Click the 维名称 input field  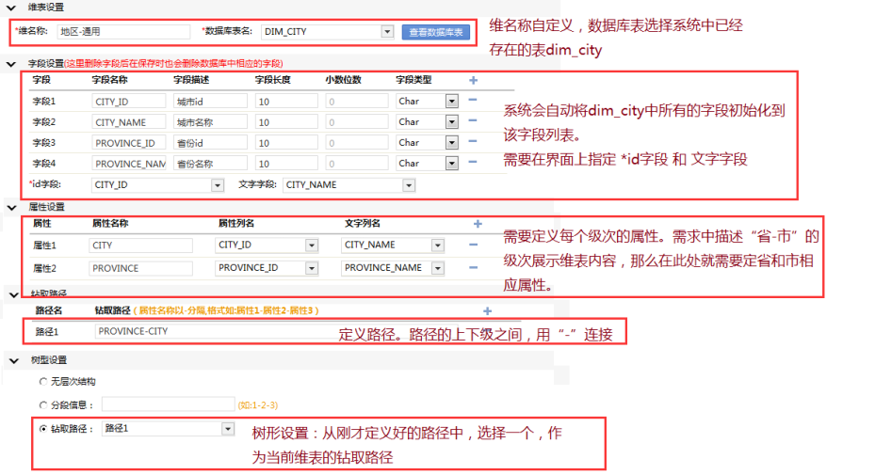(122, 32)
